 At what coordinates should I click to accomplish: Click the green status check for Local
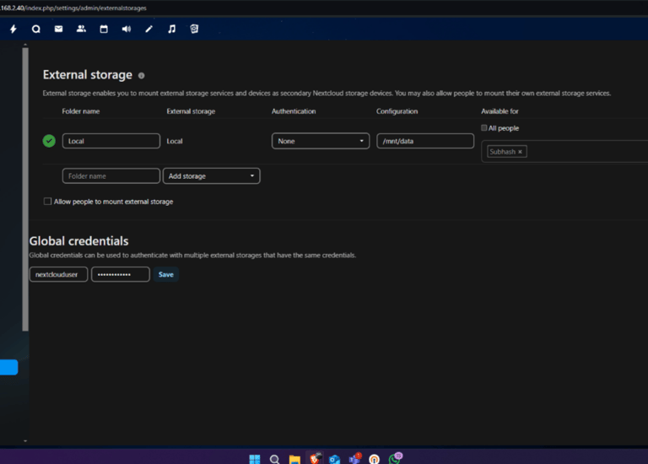click(x=49, y=141)
